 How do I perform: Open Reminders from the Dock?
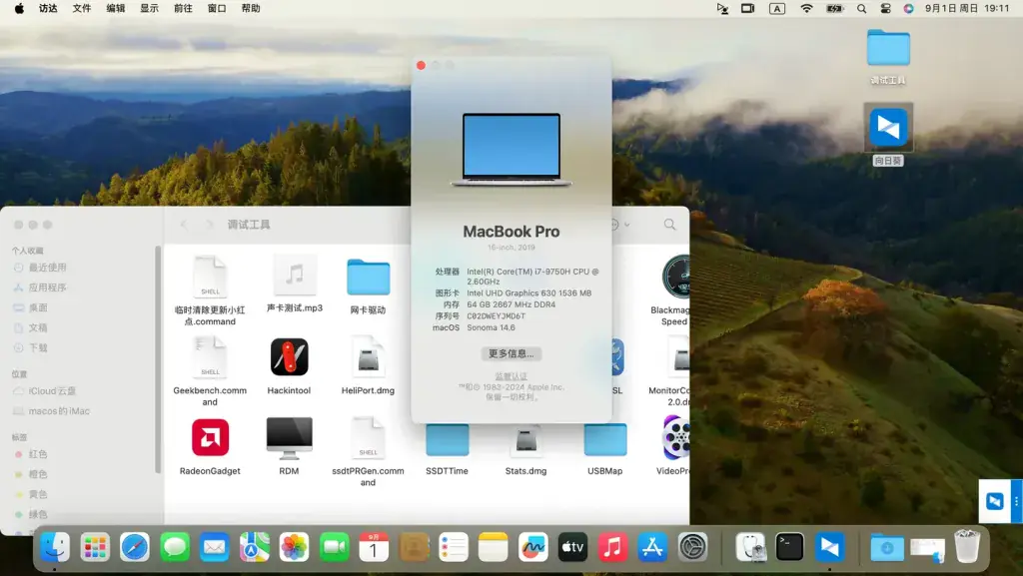click(454, 547)
